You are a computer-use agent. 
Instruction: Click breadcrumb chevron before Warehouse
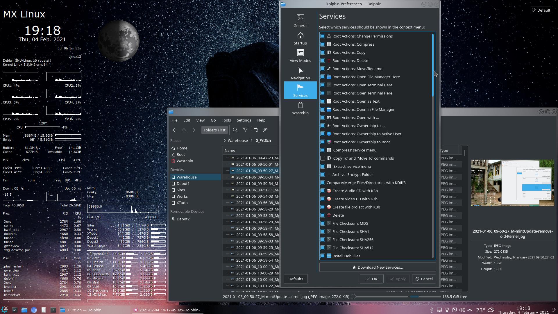225,140
